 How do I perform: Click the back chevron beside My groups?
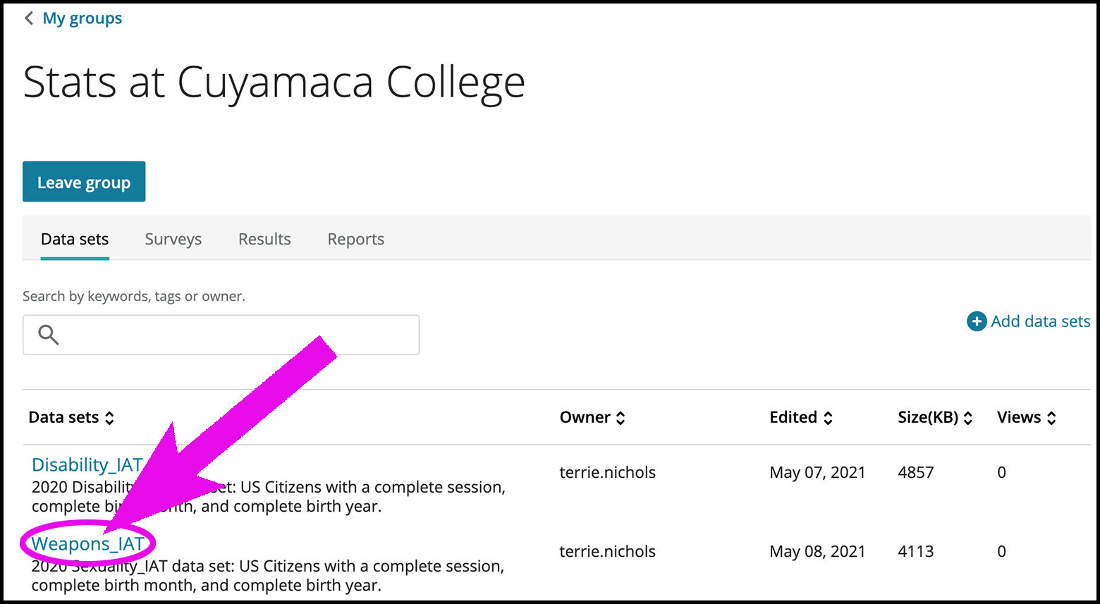tap(29, 18)
